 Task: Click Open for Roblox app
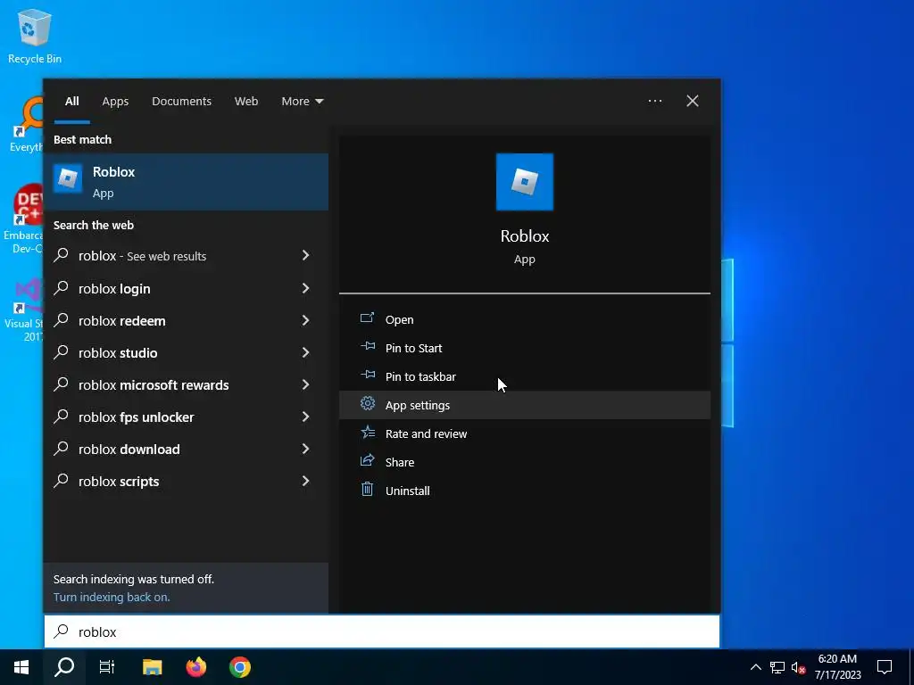click(524, 319)
